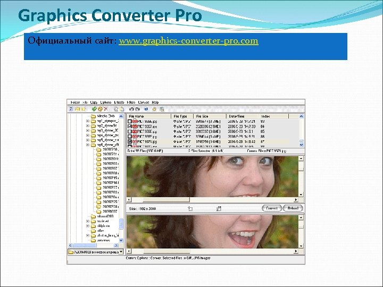The width and height of the screenshot is (383, 287).
Task: Collapse the ng6_dynax folder node
Action: coord(88,145)
